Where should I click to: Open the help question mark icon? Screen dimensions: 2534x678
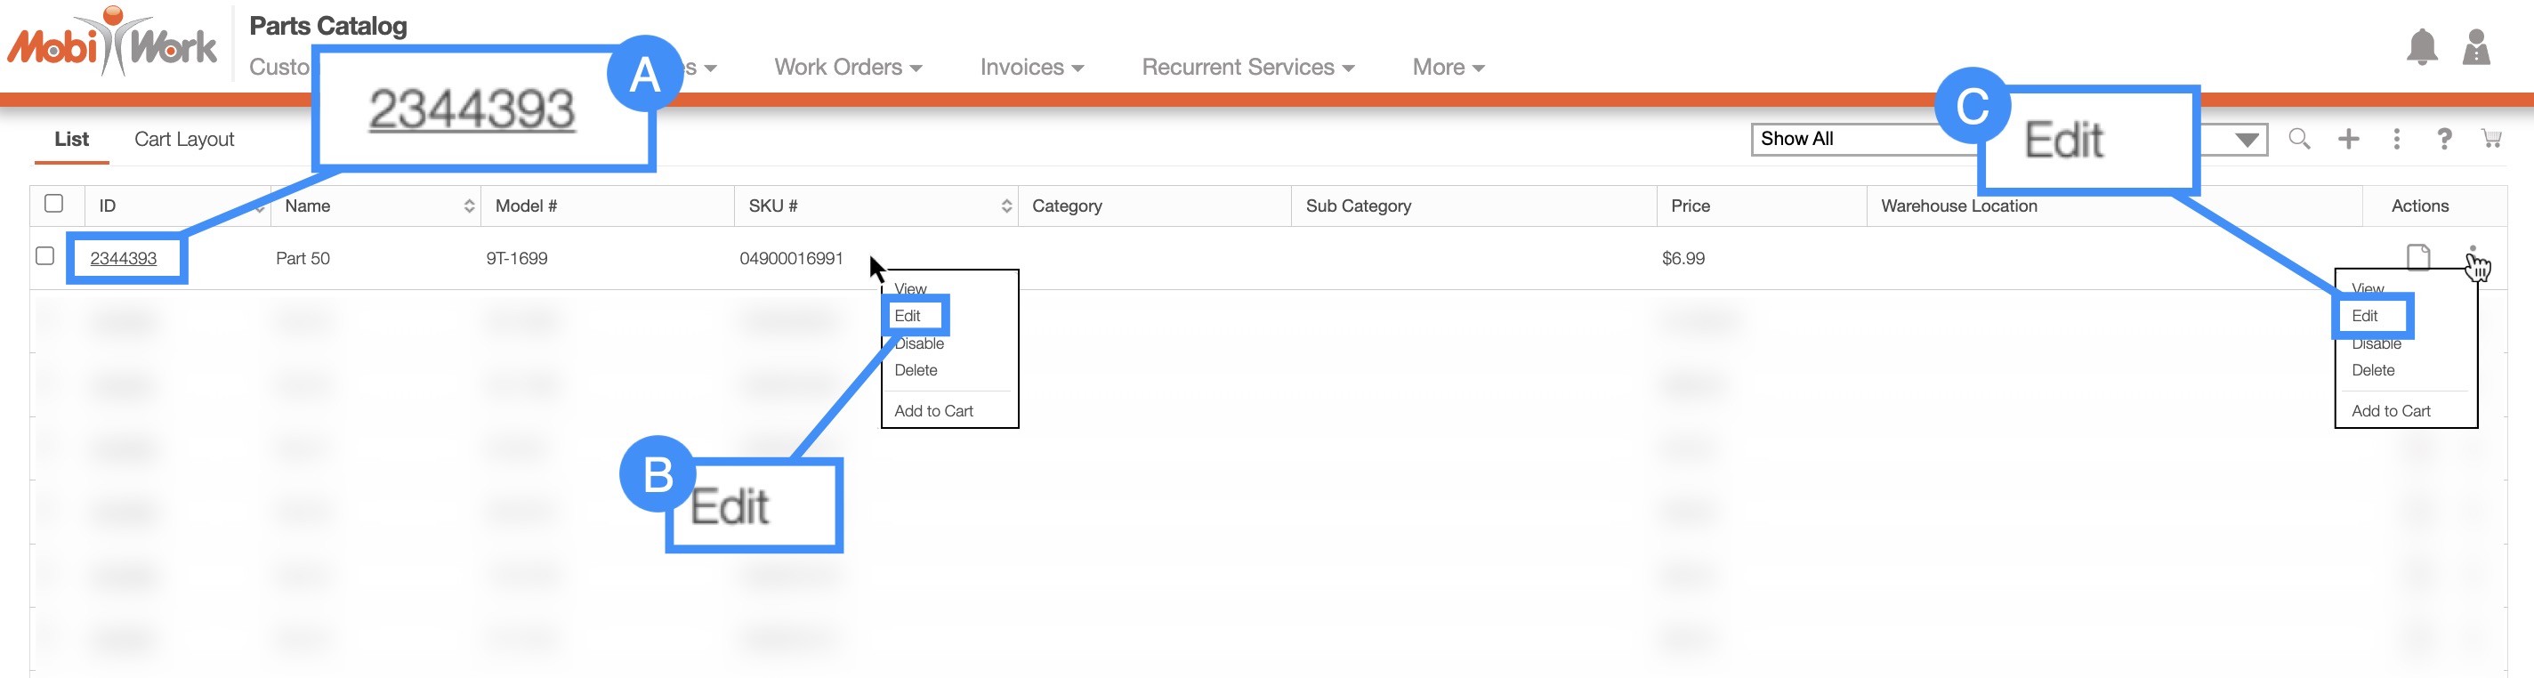(x=2443, y=139)
